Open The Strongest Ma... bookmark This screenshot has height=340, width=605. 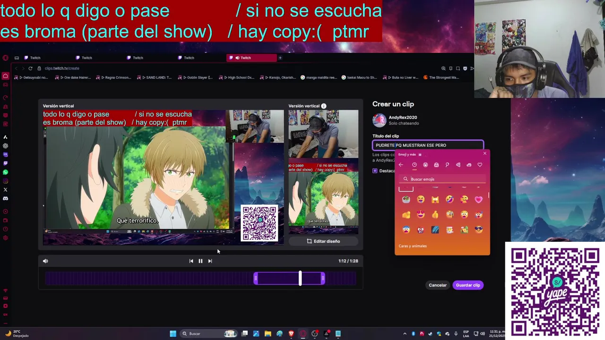pyautogui.click(x=441, y=77)
